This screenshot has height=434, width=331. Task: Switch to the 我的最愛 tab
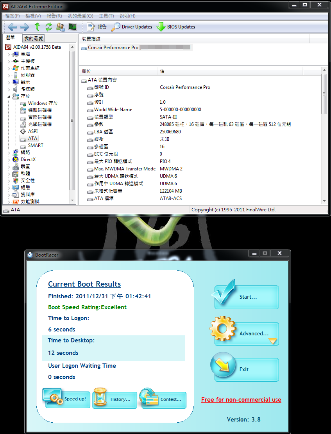click(34, 39)
